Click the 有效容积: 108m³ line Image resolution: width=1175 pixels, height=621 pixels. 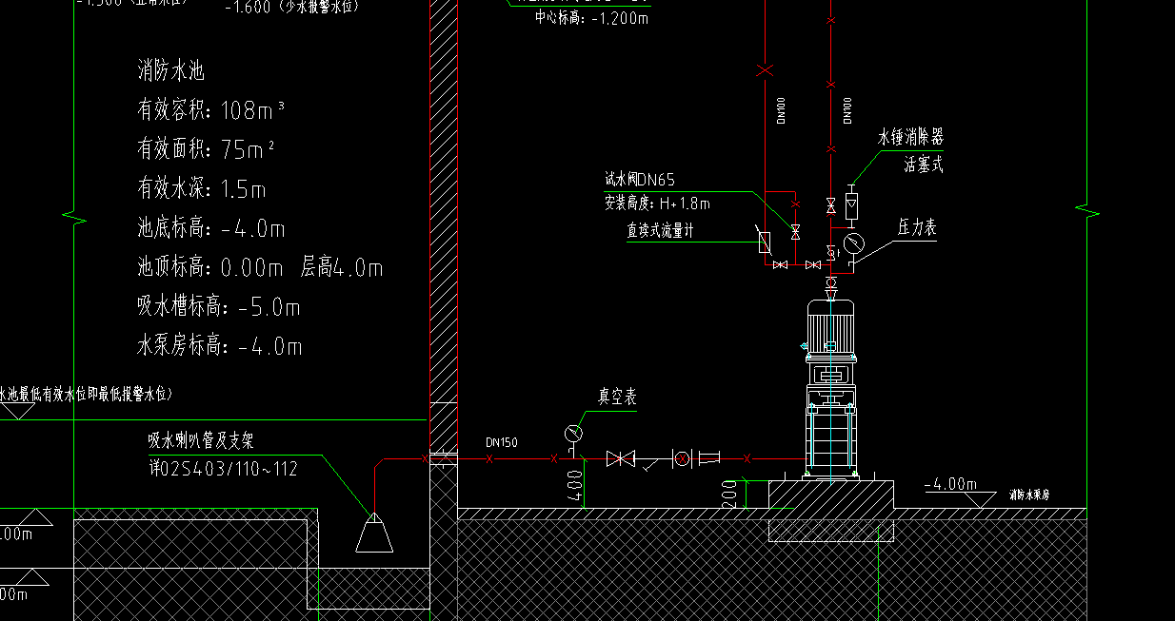coord(211,110)
